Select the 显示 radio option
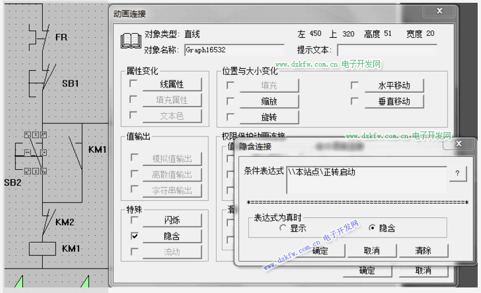The width and height of the screenshot is (481, 293). [x=283, y=228]
